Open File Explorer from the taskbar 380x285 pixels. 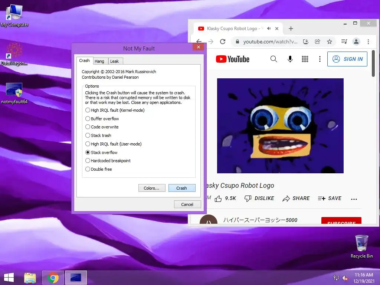pos(30,278)
